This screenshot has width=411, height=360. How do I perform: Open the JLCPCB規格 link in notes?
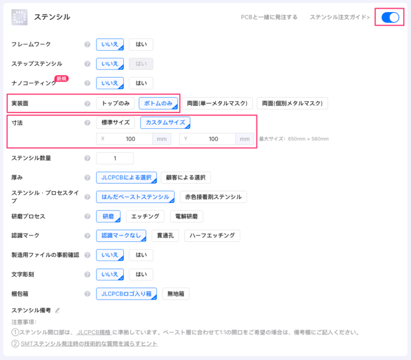point(94,332)
